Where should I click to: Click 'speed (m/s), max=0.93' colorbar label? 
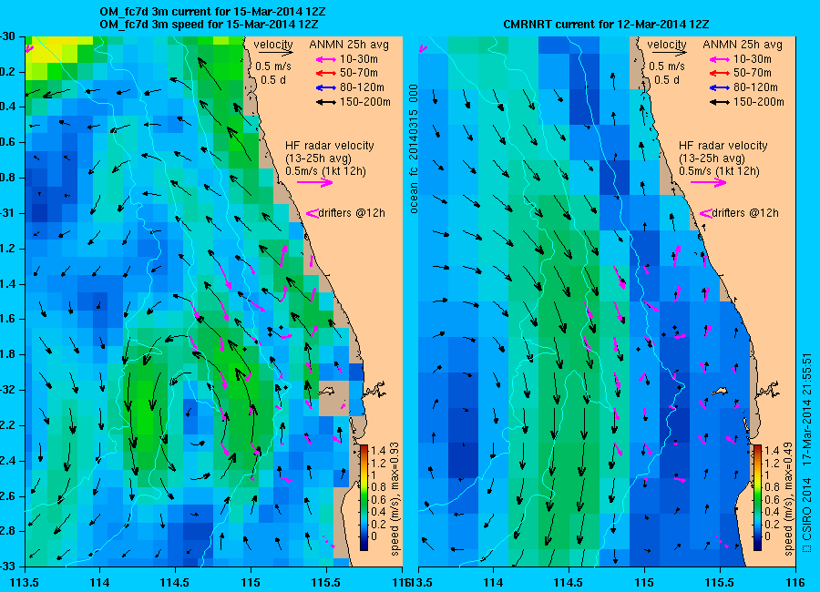click(x=395, y=499)
